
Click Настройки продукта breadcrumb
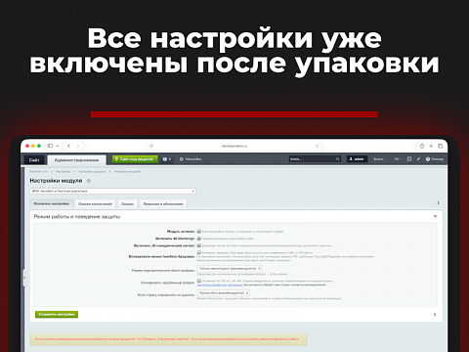click(92, 171)
